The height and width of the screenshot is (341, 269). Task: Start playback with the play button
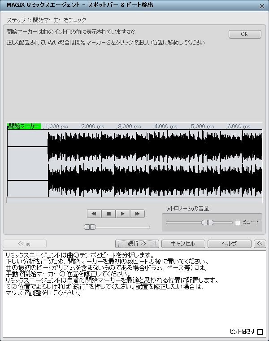click(123, 214)
